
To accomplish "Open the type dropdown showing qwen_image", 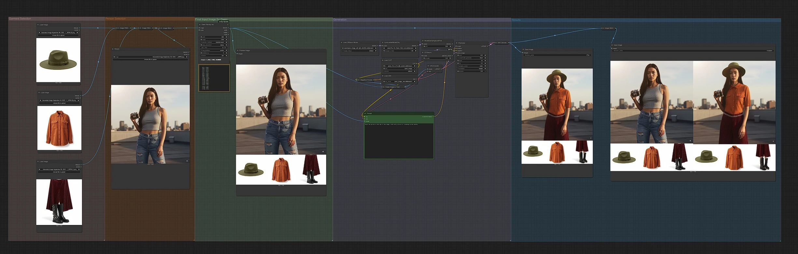I will click(400, 69).
